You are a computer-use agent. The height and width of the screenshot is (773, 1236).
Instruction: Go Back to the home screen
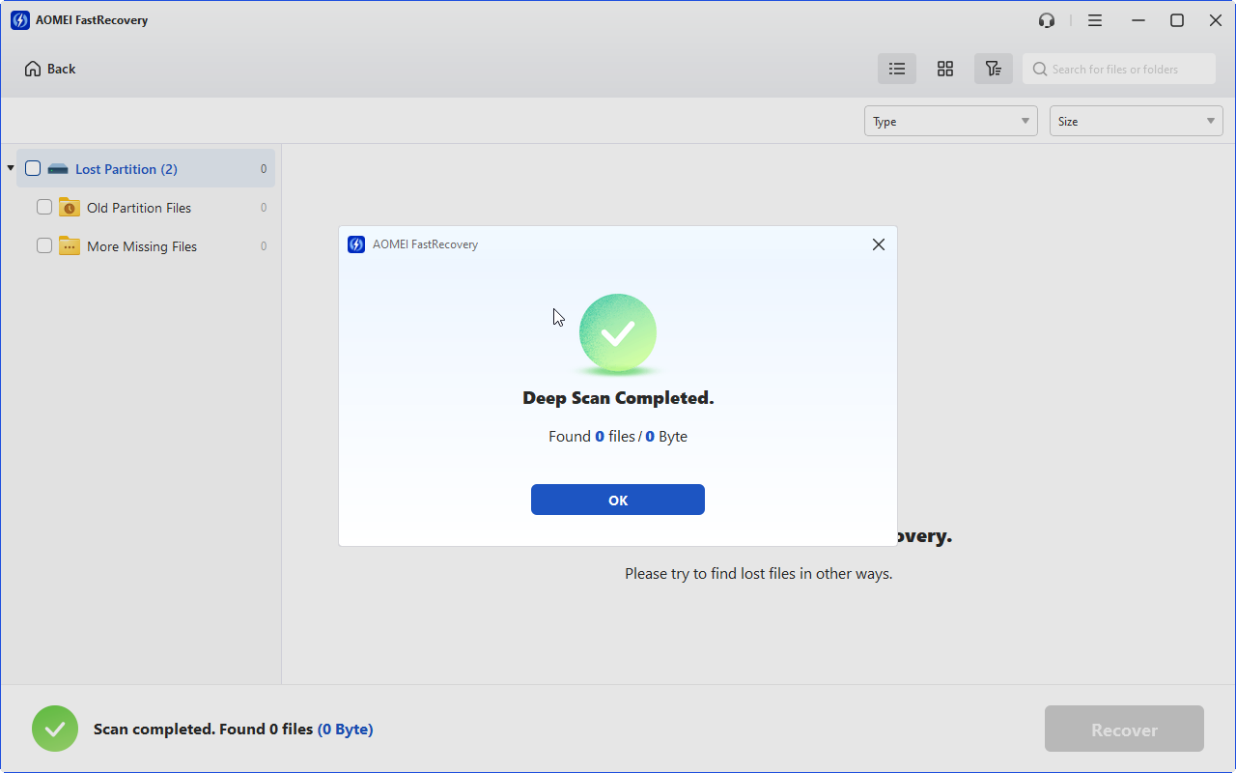tap(50, 69)
